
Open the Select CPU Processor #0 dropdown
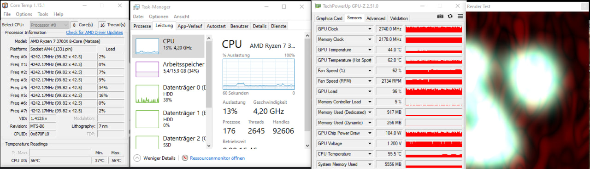(49, 24)
